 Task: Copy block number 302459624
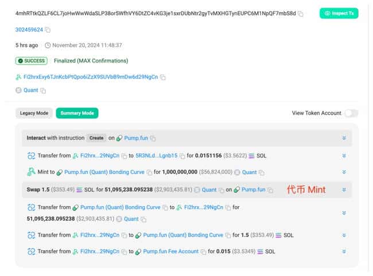[x=48, y=30]
